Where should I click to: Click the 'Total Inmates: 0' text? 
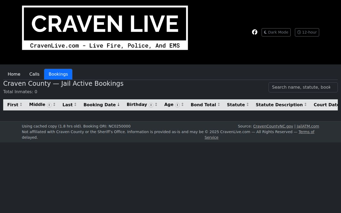20,92
